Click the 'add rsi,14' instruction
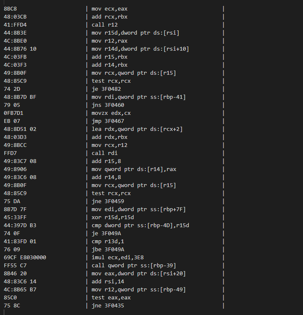The height and width of the screenshot is (315, 303). (108, 282)
